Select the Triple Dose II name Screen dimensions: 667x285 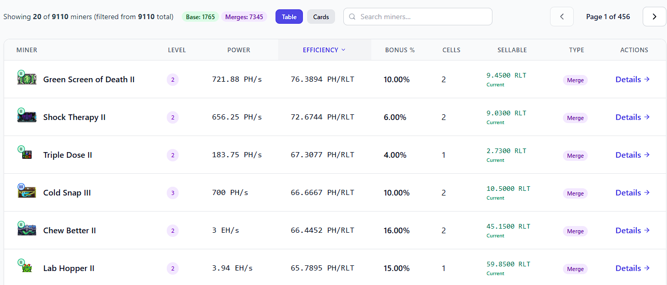[68, 155]
